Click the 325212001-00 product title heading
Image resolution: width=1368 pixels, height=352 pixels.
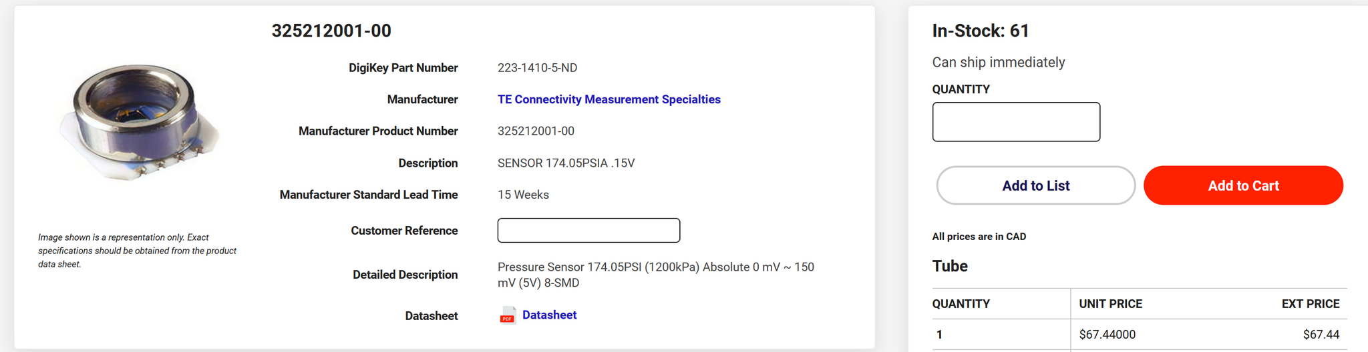[x=331, y=31]
